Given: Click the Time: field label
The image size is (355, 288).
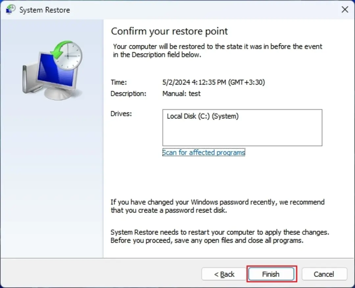Looking at the screenshot, I should point(119,82).
